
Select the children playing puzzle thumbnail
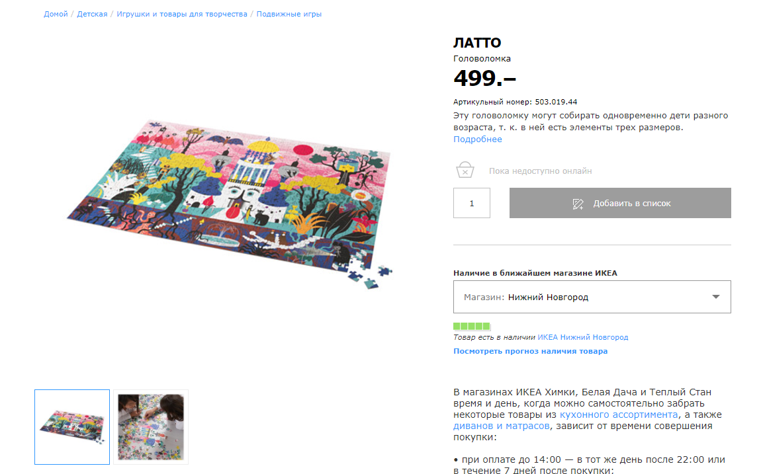[151, 427]
